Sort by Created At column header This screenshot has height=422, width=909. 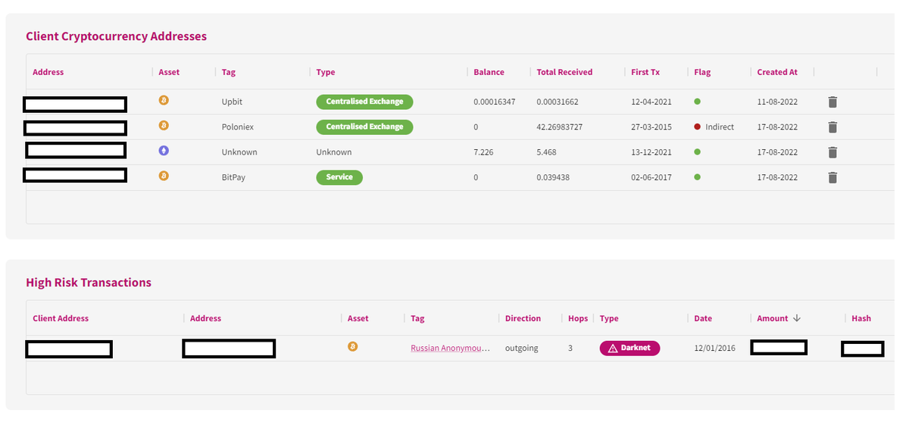coord(777,72)
